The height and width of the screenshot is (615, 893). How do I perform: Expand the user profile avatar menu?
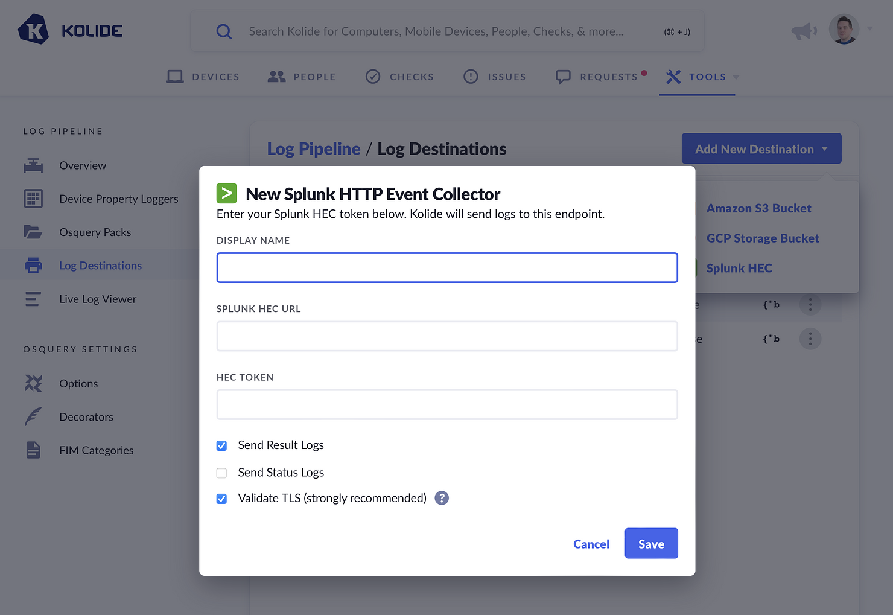[844, 28]
